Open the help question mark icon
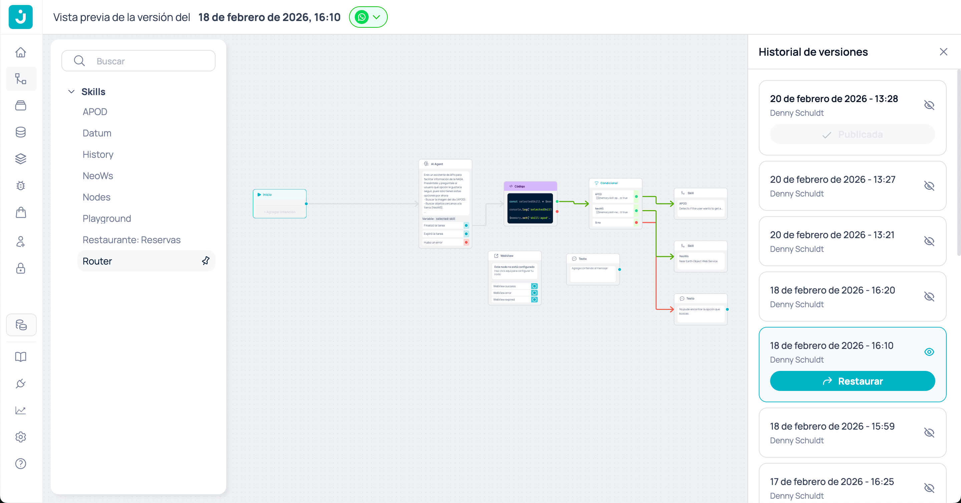Screen dimensions: 961x503 [x=20, y=464]
